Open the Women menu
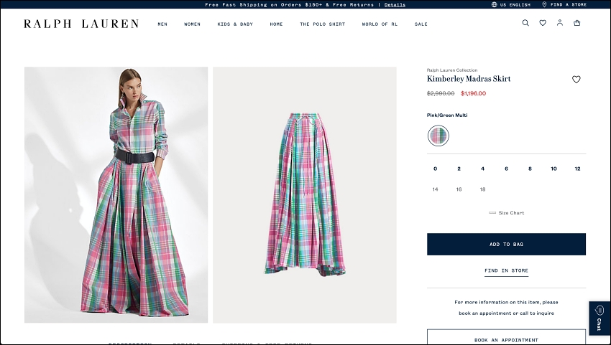Image resolution: width=611 pixels, height=345 pixels. pyautogui.click(x=192, y=24)
